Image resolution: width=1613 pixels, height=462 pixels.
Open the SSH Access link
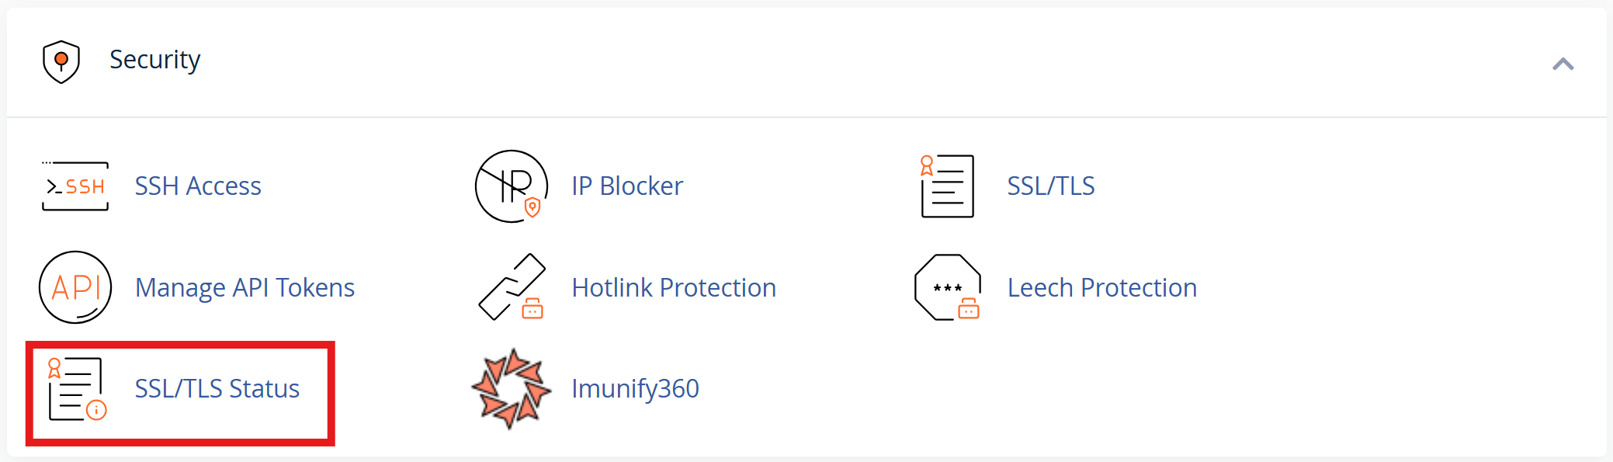point(198,186)
